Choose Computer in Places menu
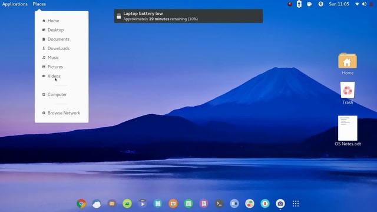377x212 pixels. (x=61, y=94)
